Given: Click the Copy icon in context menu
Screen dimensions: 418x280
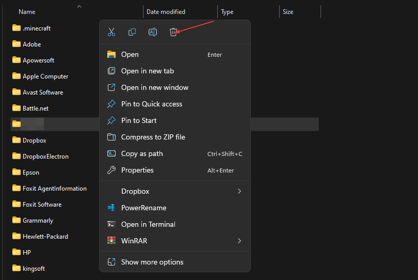Looking at the screenshot, I should coord(132,33).
